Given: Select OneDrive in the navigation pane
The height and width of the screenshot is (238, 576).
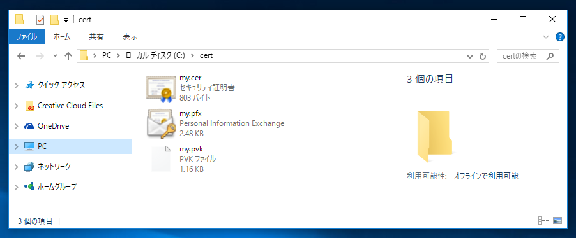Looking at the screenshot, I should pyautogui.click(x=53, y=126).
